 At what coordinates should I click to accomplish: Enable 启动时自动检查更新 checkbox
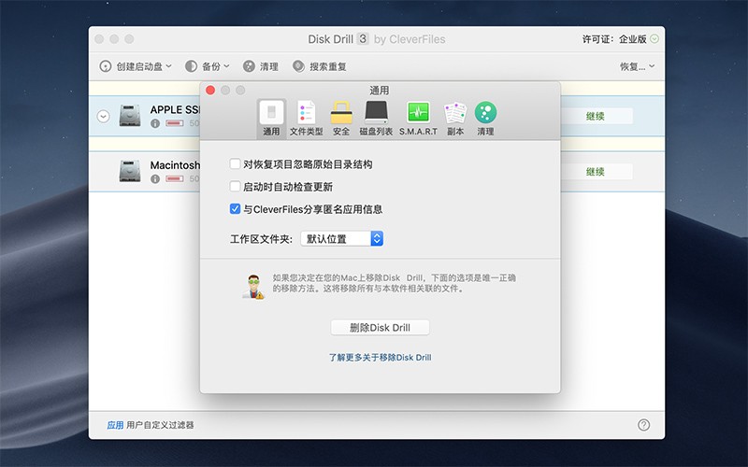(235, 186)
